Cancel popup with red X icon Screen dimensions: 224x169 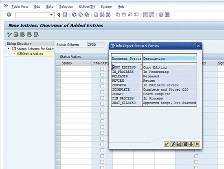pos(197,144)
